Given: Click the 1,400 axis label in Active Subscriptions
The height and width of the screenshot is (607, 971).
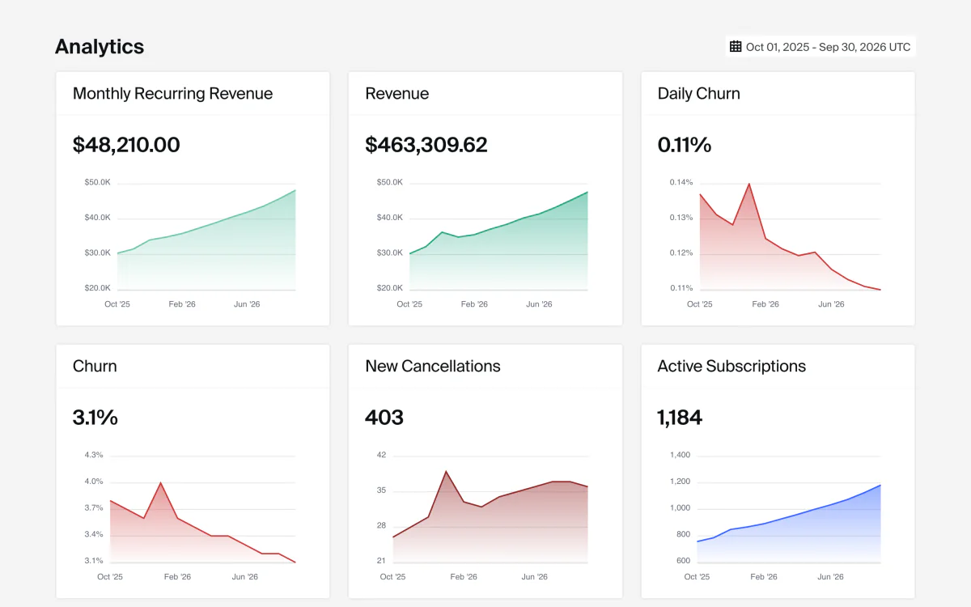Looking at the screenshot, I should click(680, 455).
